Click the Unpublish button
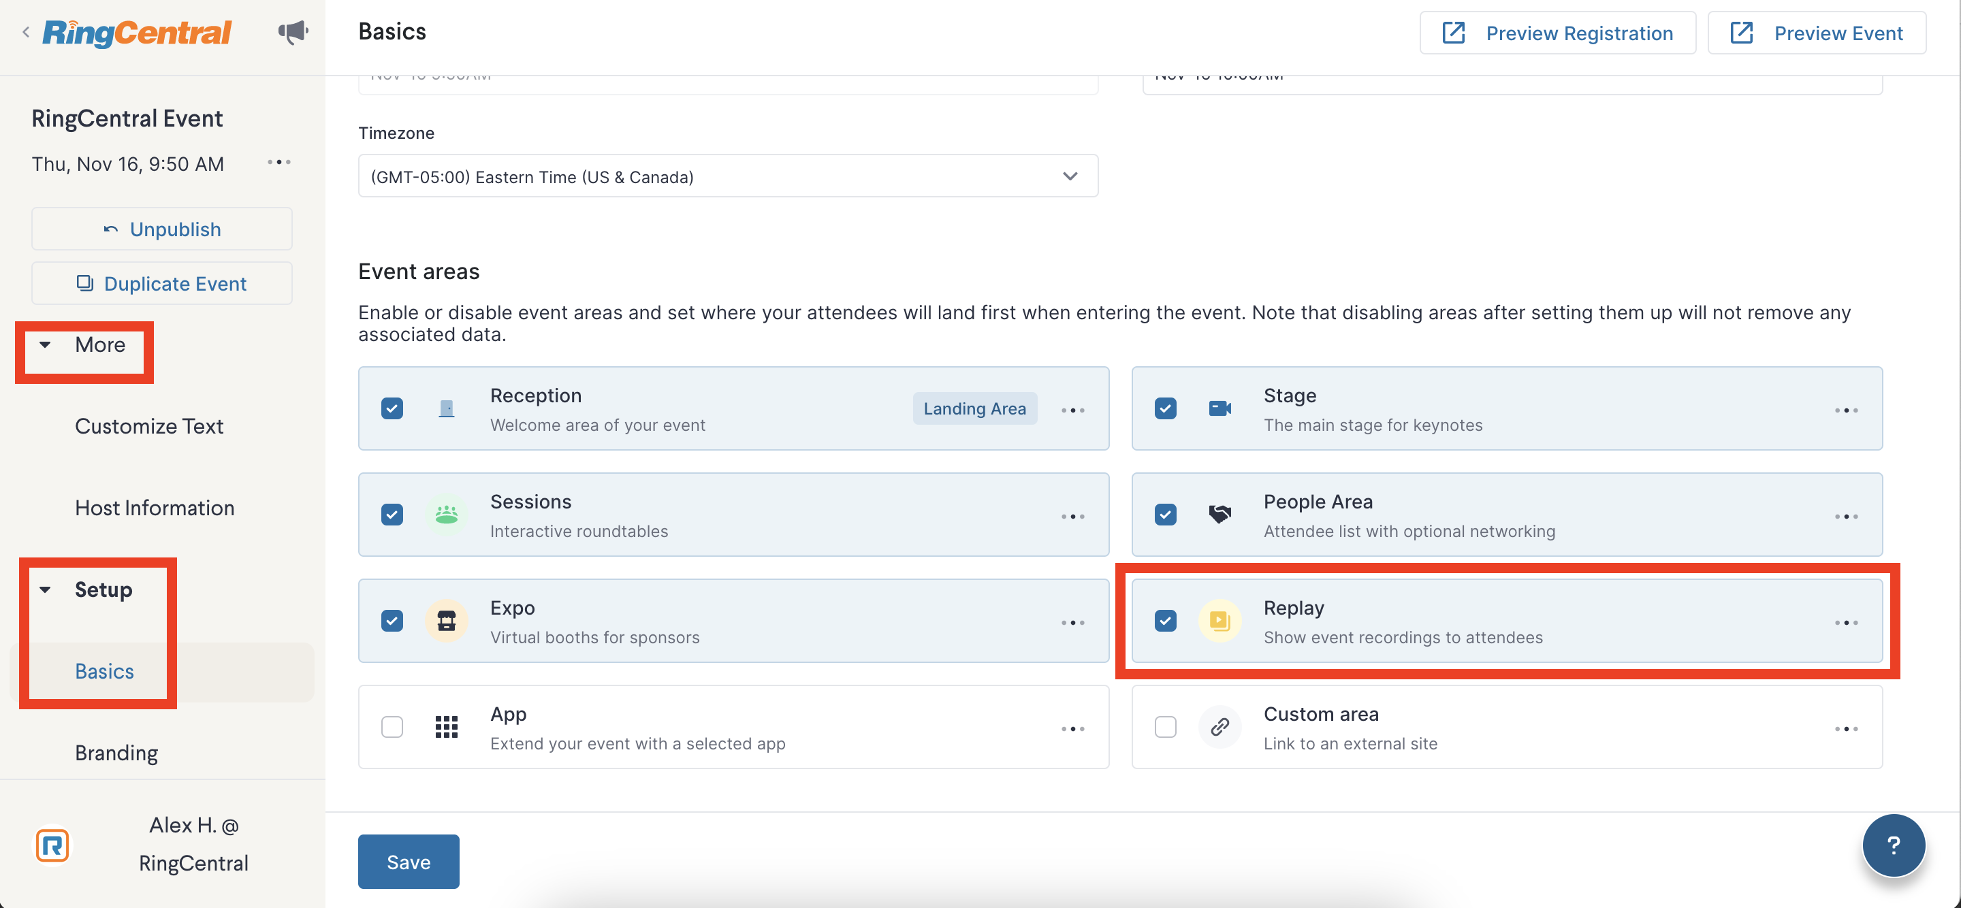Image resolution: width=1961 pixels, height=908 pixels. [161, 229]
